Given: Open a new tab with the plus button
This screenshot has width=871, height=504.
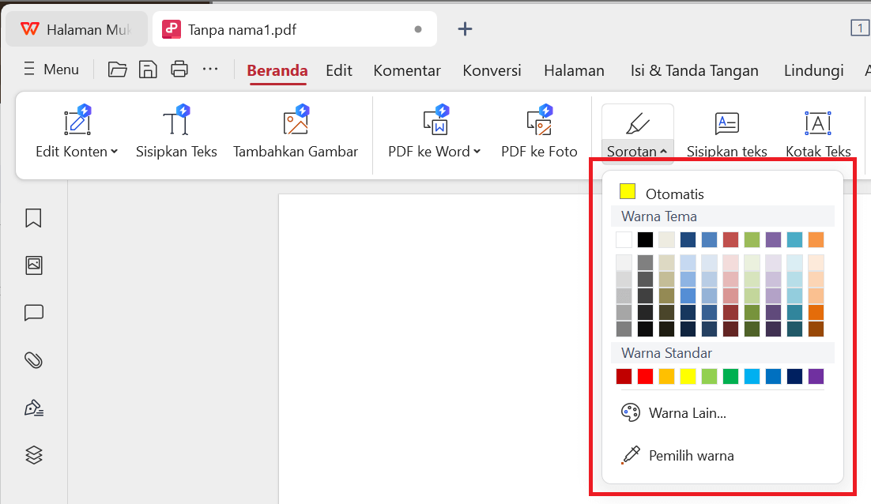Looking at the screenshot, I should point(465,28).
